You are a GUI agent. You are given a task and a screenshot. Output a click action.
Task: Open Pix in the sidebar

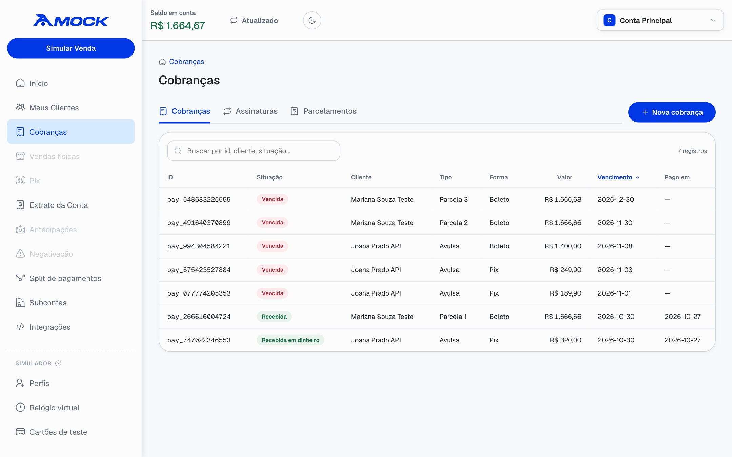click(x=71, y=181)
